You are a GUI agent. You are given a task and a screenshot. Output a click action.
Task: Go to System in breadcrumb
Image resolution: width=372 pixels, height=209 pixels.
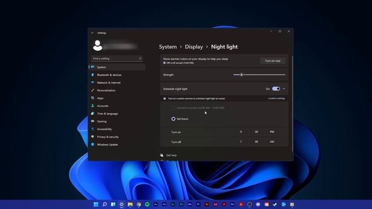tap(168, 47)
